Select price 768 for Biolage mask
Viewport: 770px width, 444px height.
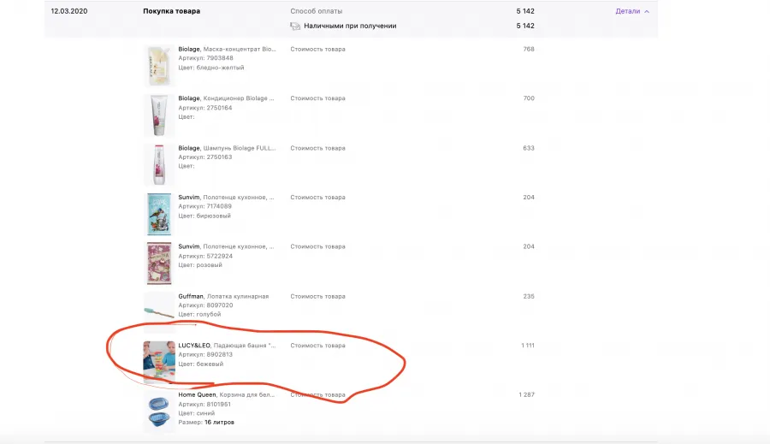tap(529, 49)
